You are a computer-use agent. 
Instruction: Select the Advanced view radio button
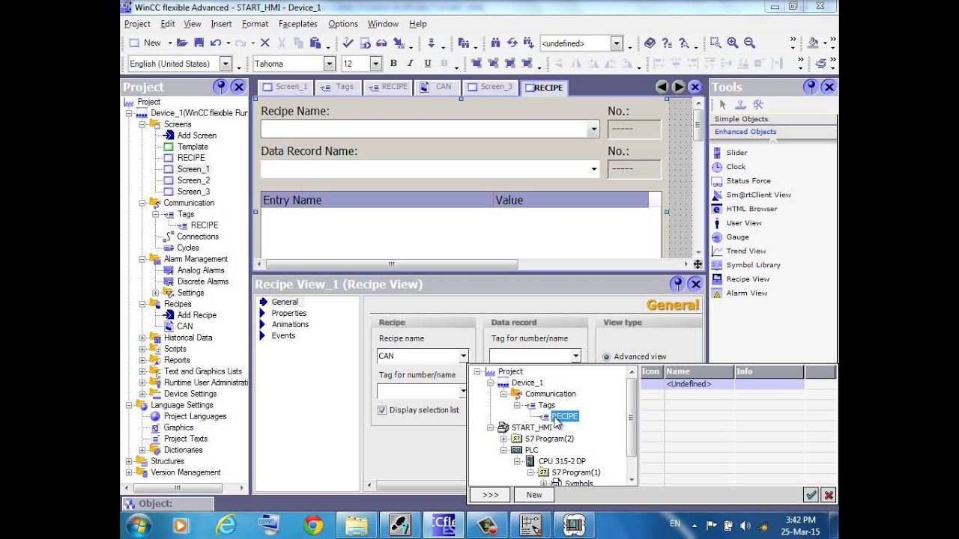coord(607,357)
